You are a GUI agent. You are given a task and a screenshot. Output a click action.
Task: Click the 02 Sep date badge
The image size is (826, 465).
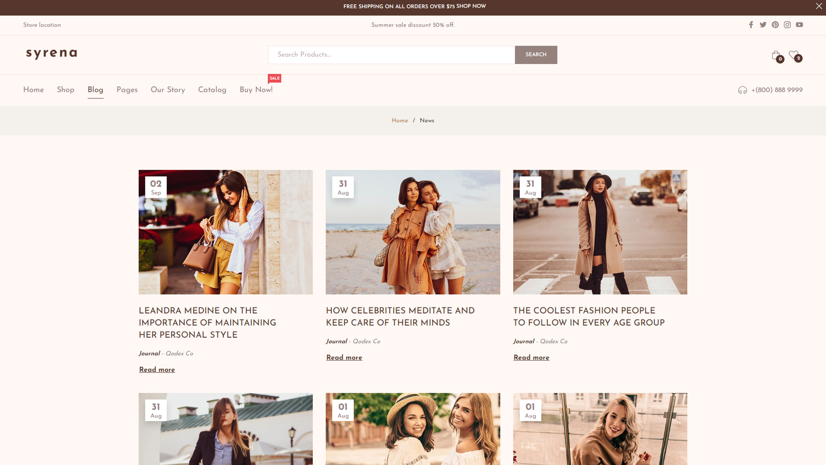156,187
